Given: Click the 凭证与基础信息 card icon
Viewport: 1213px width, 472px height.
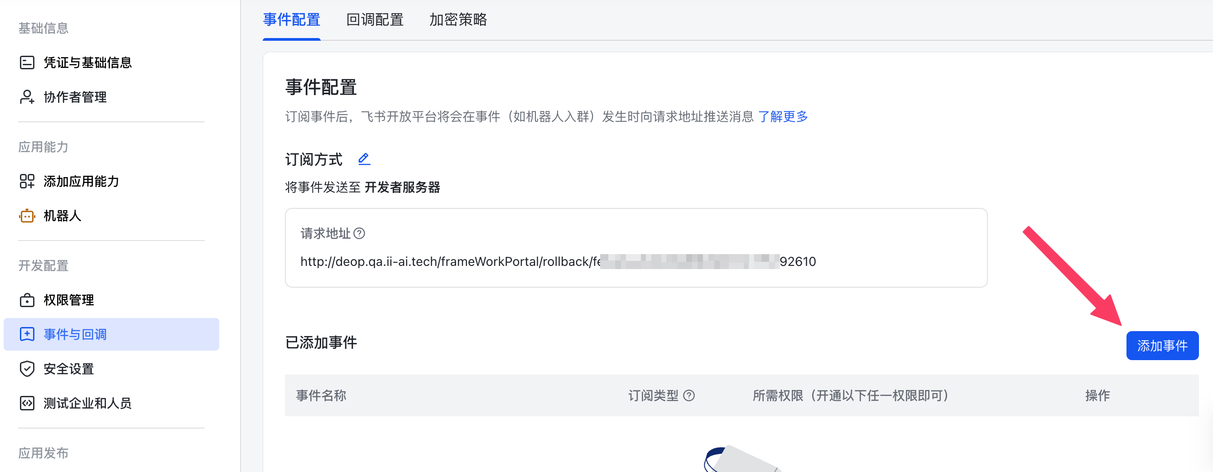Looking at the screenshot, I should tap(27, 63).
